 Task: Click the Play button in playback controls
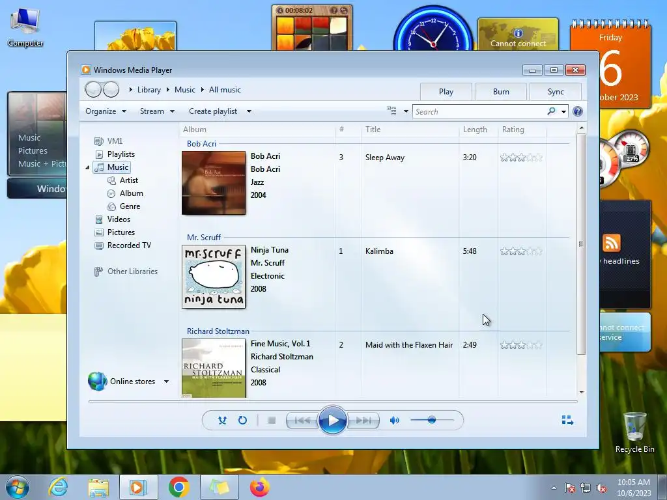(x=332, y=421)
